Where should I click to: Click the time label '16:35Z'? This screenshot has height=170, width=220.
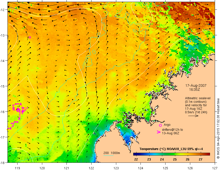coord(194,89)
